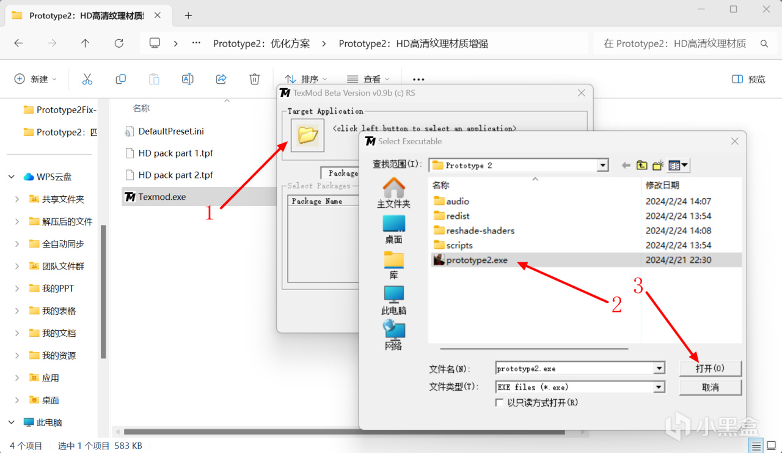Screen dimensions: 782x453
Task: Jump to 桌面 in the places bar
Action: [x=393, y=229]
